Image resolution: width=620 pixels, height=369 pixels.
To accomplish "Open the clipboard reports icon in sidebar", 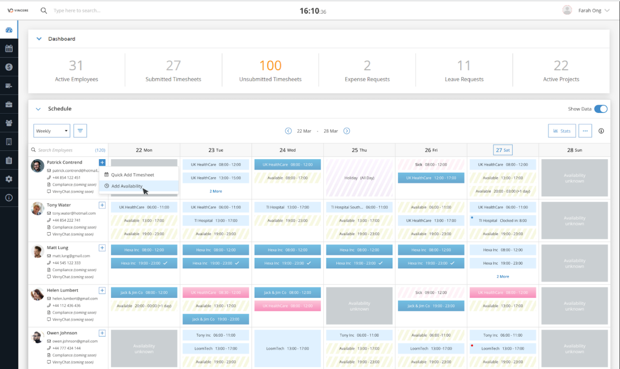I will point(9,160).
